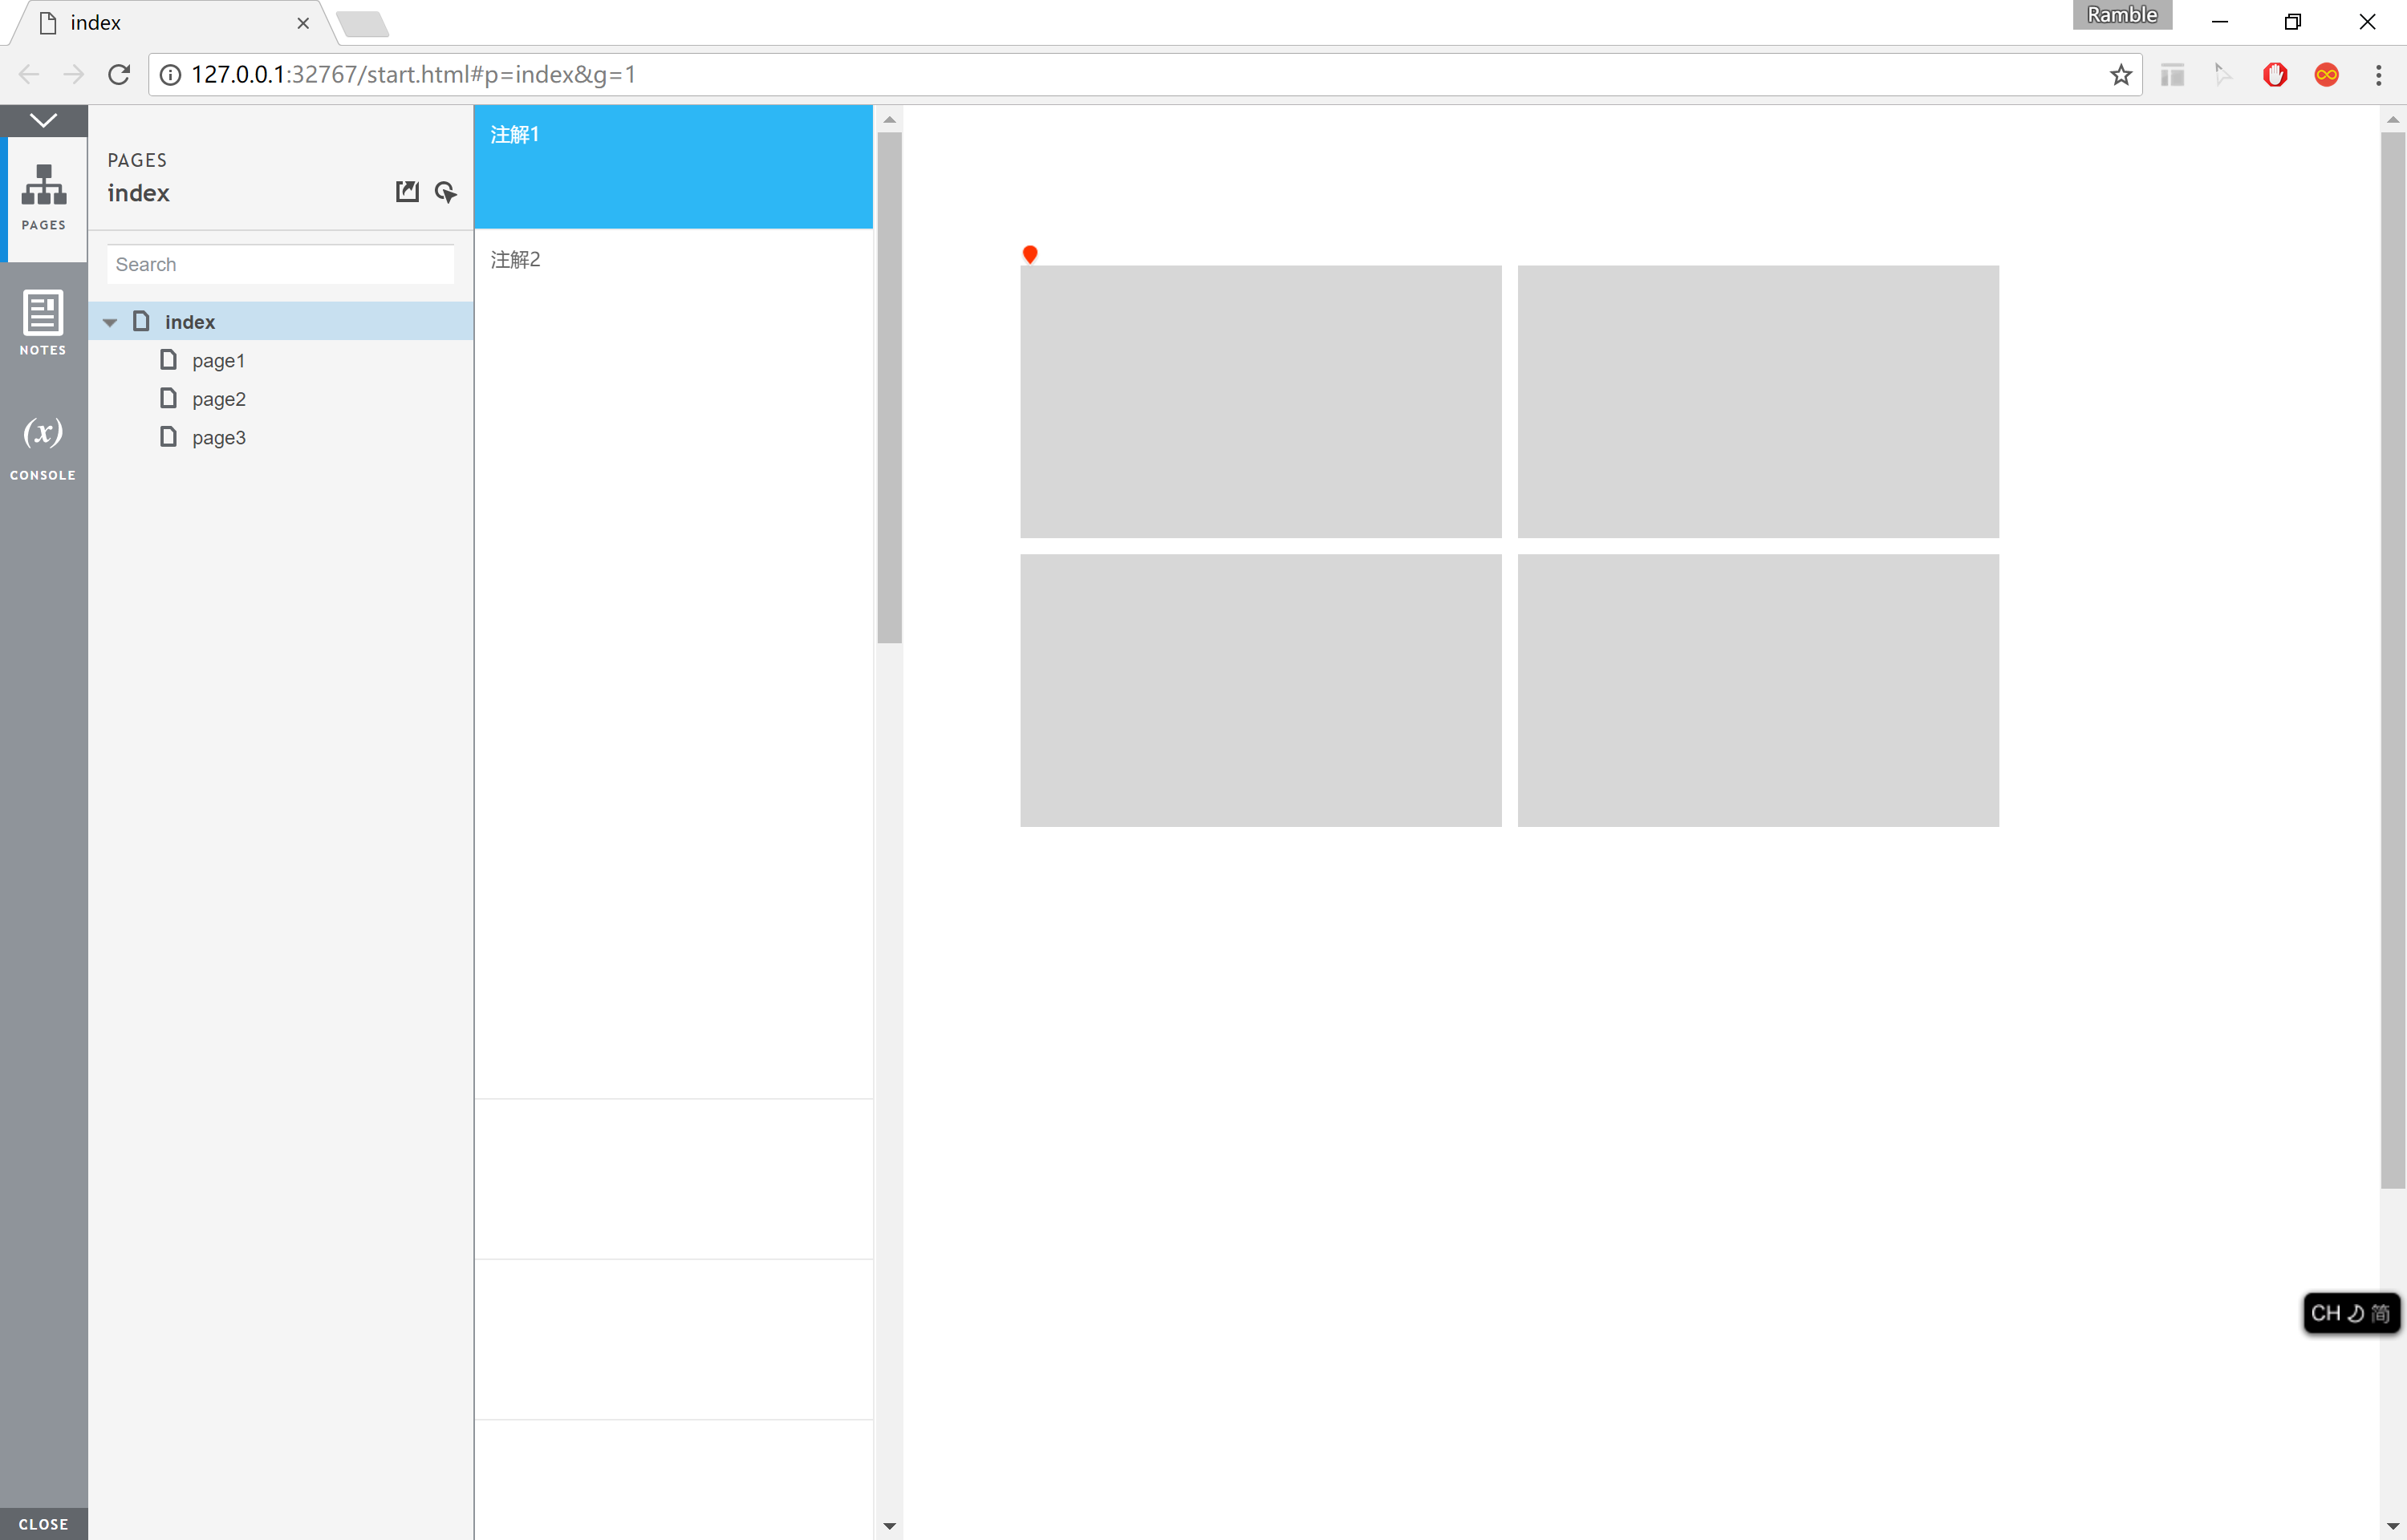Click the Search input field in pages panel
This screenshot has width=2407, height=1540.
pyautogui.click(x=281, y=263)
